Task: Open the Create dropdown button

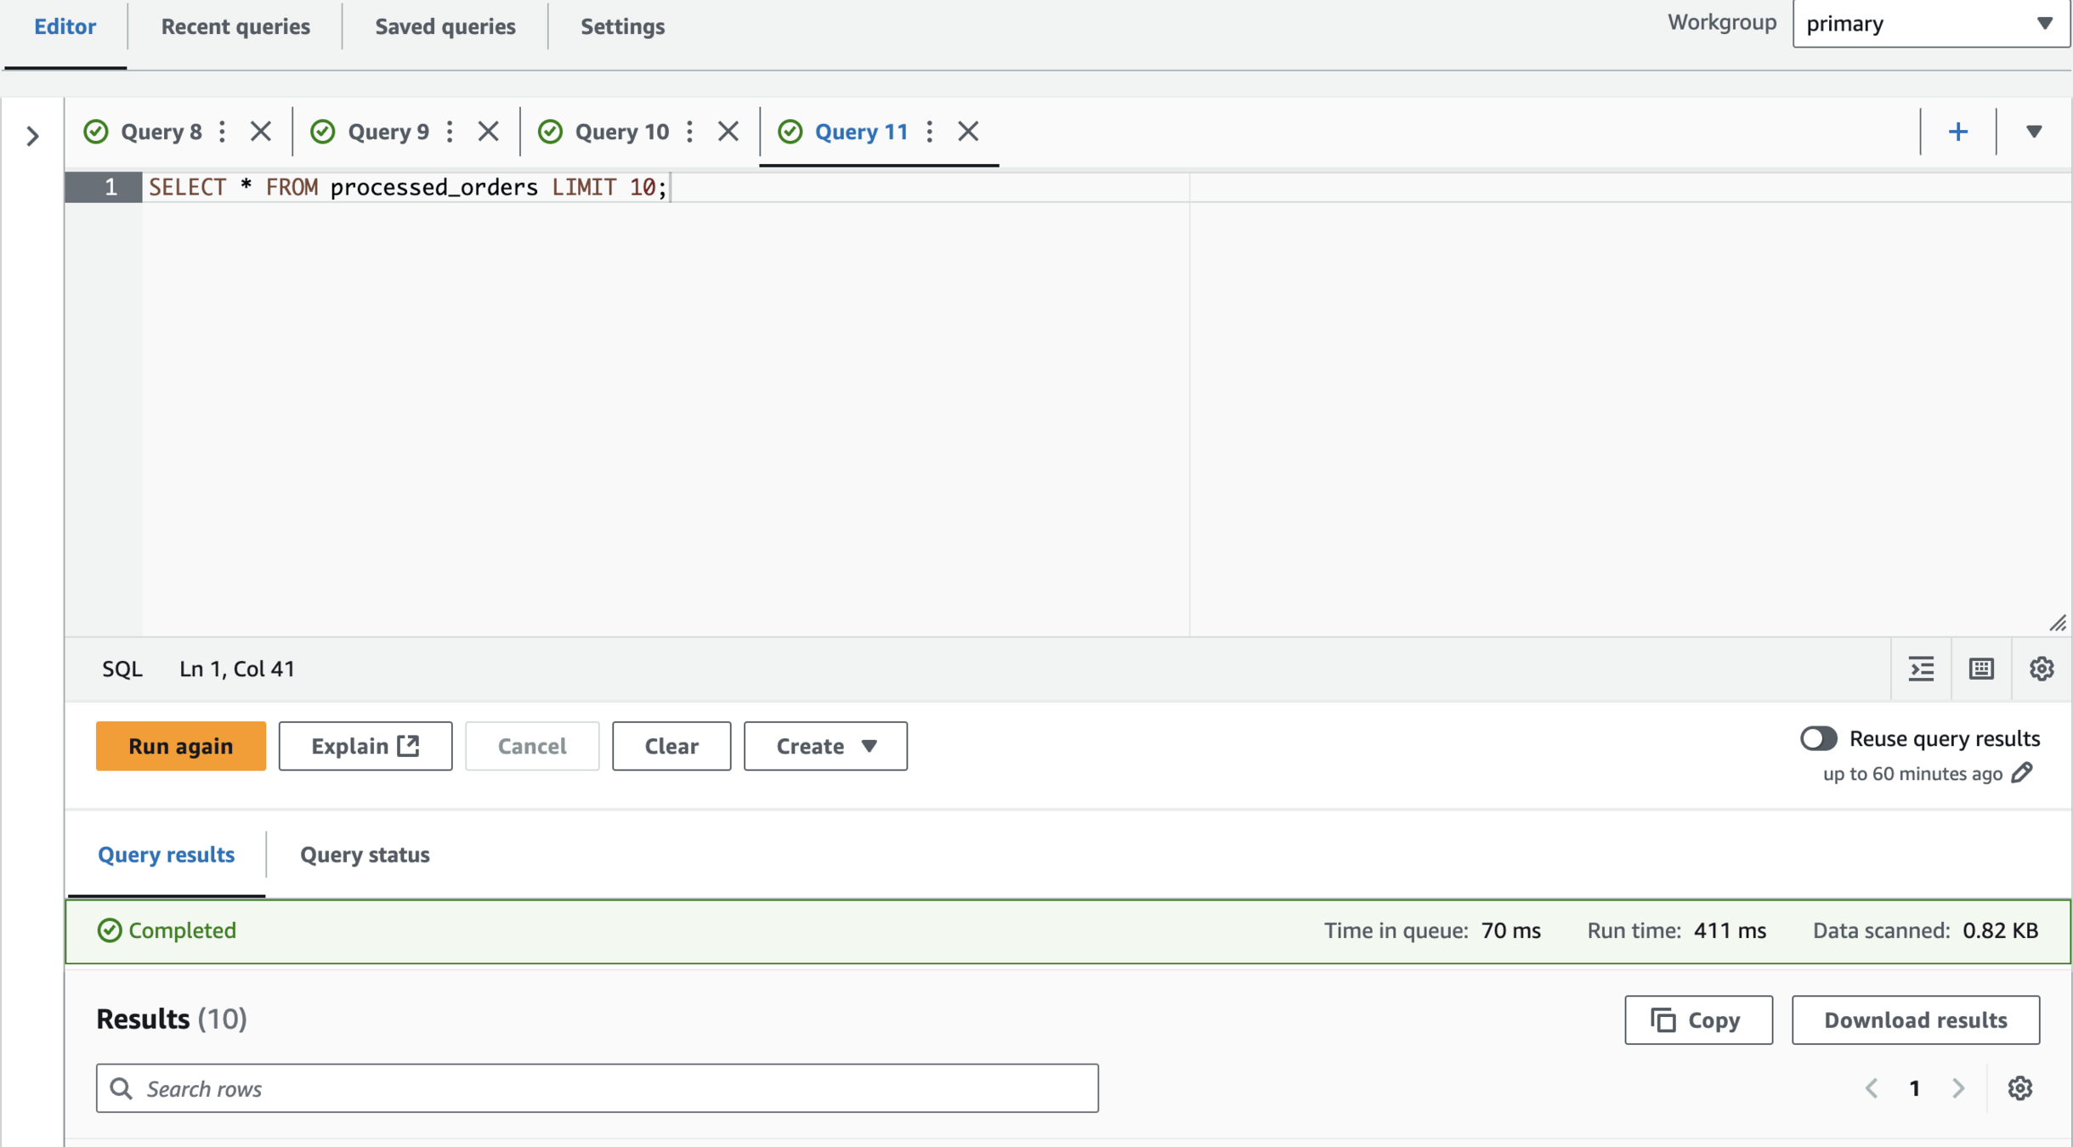Action: [825, 746]
